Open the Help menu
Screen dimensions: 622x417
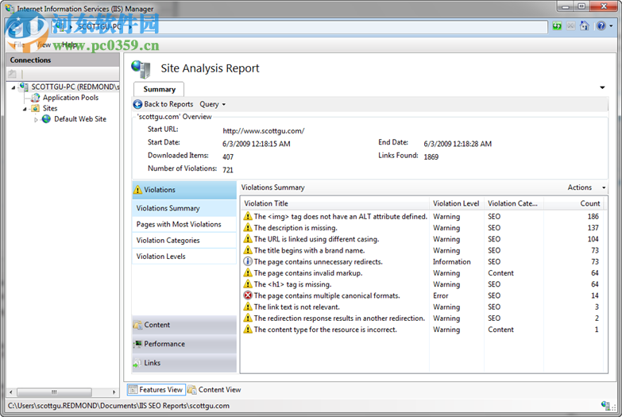point(70,44)
